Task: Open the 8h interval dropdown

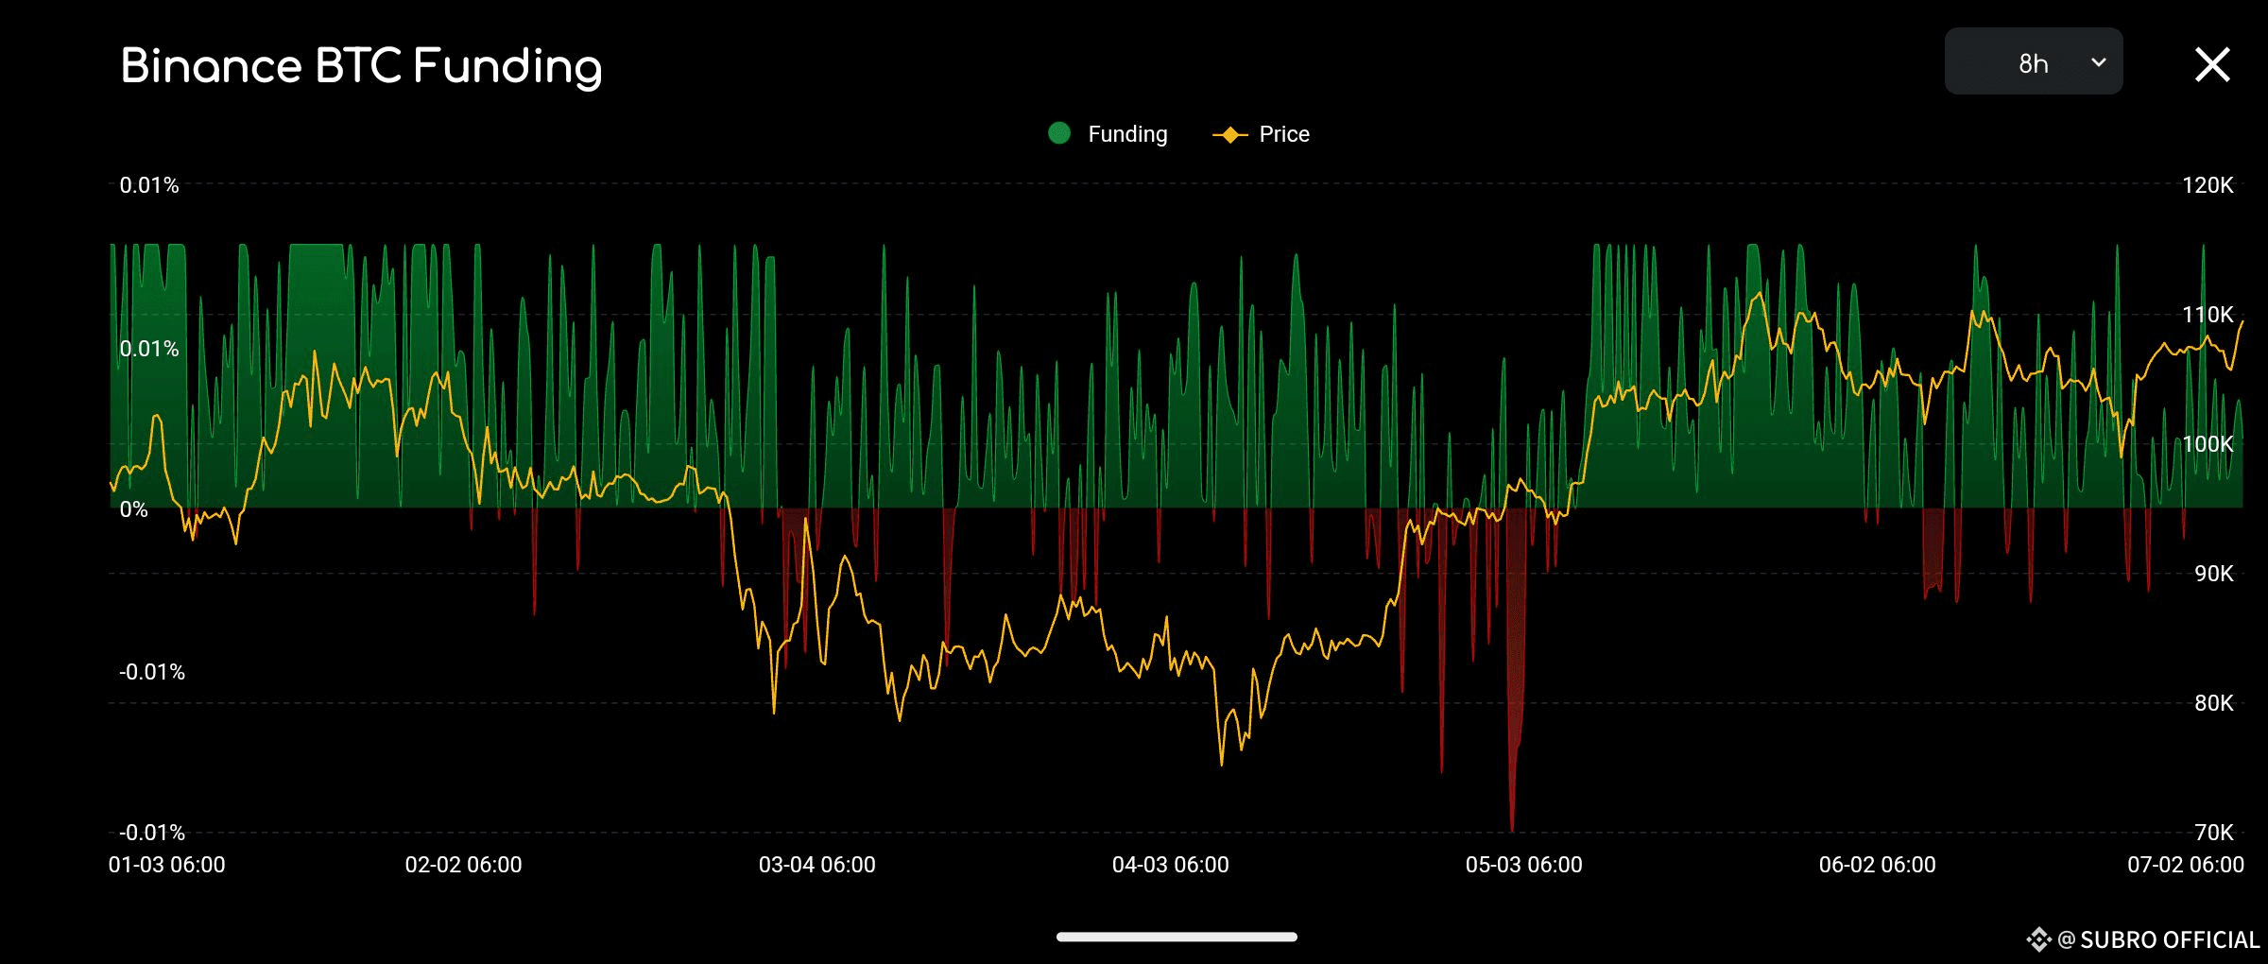Action: 2034,61
